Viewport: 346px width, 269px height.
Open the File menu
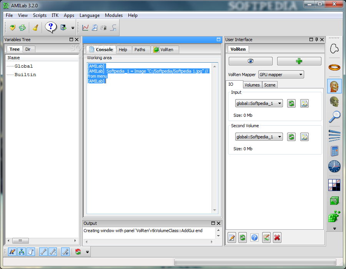(x=9, y=15)
